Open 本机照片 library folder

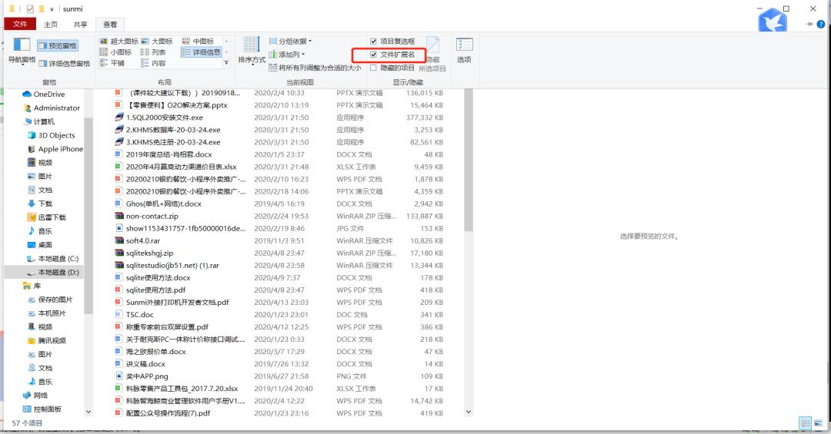[47, 313]
